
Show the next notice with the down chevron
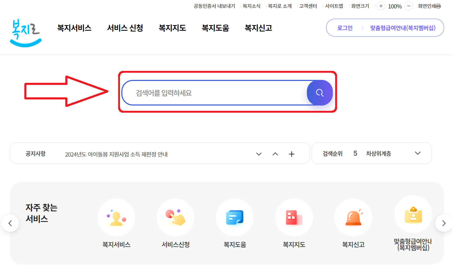[259, 154]
